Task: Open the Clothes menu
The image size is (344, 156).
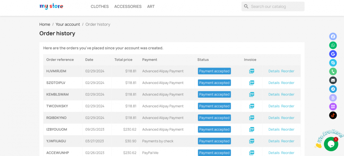Action: [100, 7]
